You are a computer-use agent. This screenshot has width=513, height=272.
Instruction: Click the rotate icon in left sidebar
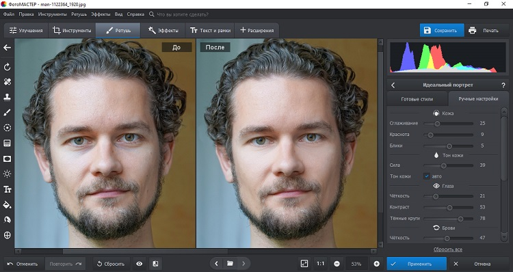tap(8, 67)
